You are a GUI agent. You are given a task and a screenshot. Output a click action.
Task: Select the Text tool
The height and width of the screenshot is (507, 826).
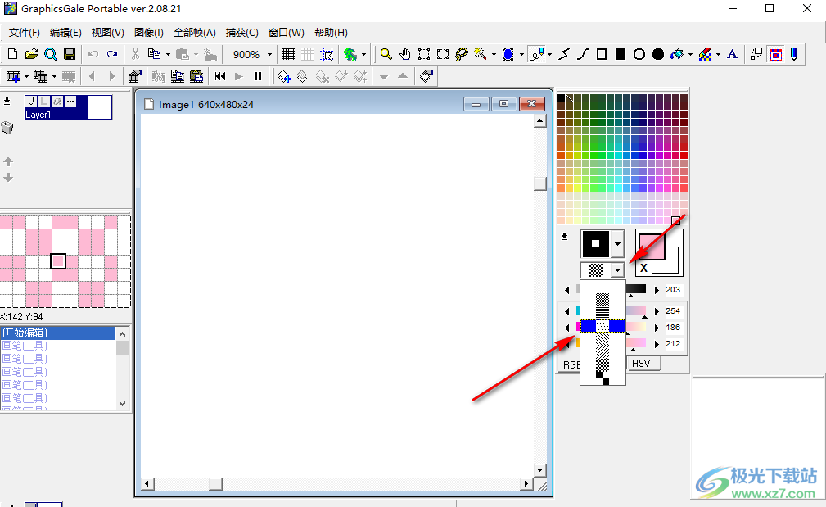(x=732, y=54)
